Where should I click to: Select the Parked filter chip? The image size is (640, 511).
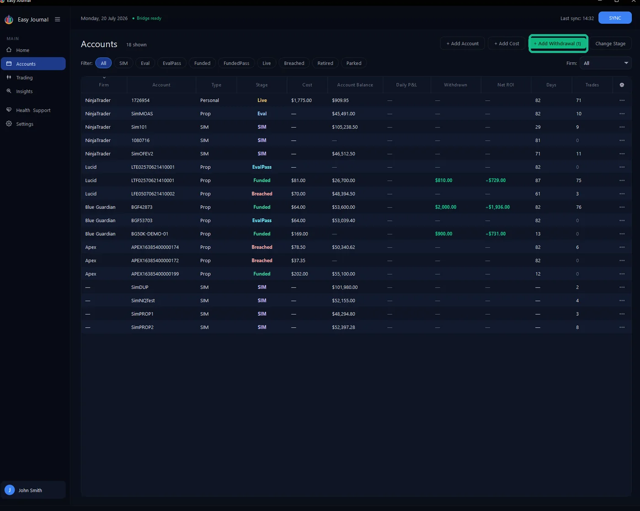354,63
